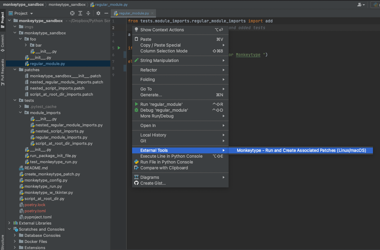Debug 'regular_module' from context menu
Image resolution: width=380 pixels, height=250 pixels.
click(180, 110)
